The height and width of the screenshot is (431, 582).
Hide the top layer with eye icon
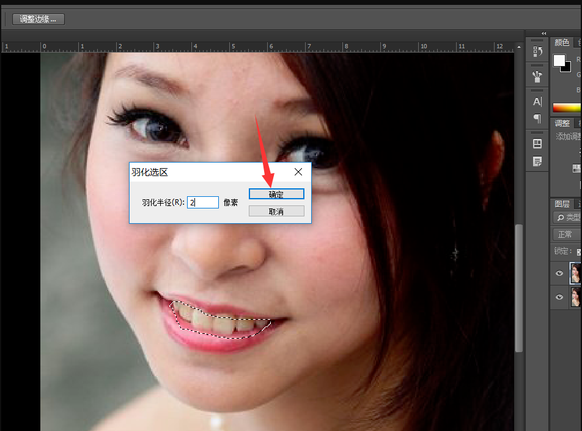(x=559, y=274)
